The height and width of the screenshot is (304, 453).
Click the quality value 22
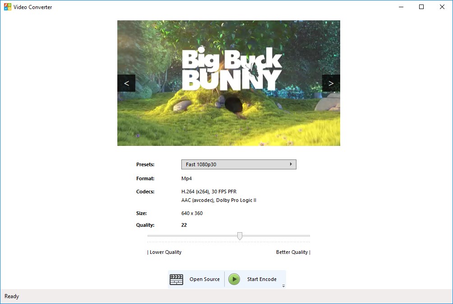pyautogui.click(x=184, y=225)
